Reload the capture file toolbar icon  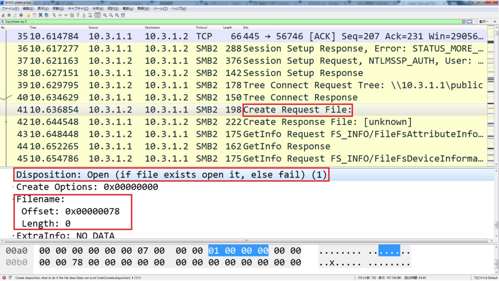point(46,15)
